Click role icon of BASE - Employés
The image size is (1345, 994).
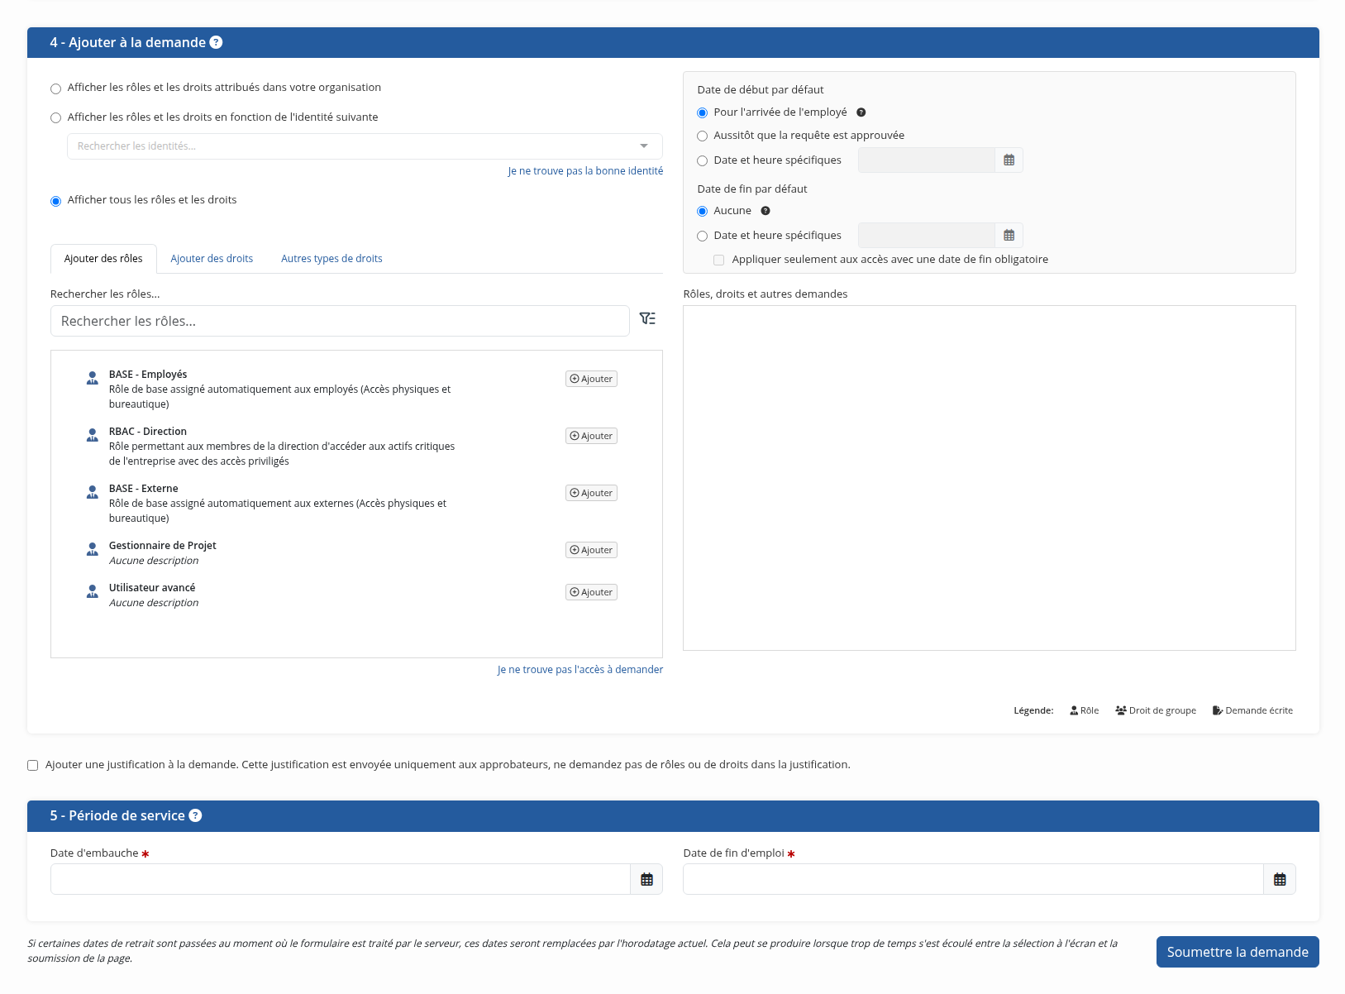(93, 379)
